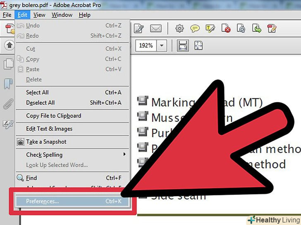Click the page with link/rotate icon
Screen dimensions: 301x225
(x=241, y=28)
